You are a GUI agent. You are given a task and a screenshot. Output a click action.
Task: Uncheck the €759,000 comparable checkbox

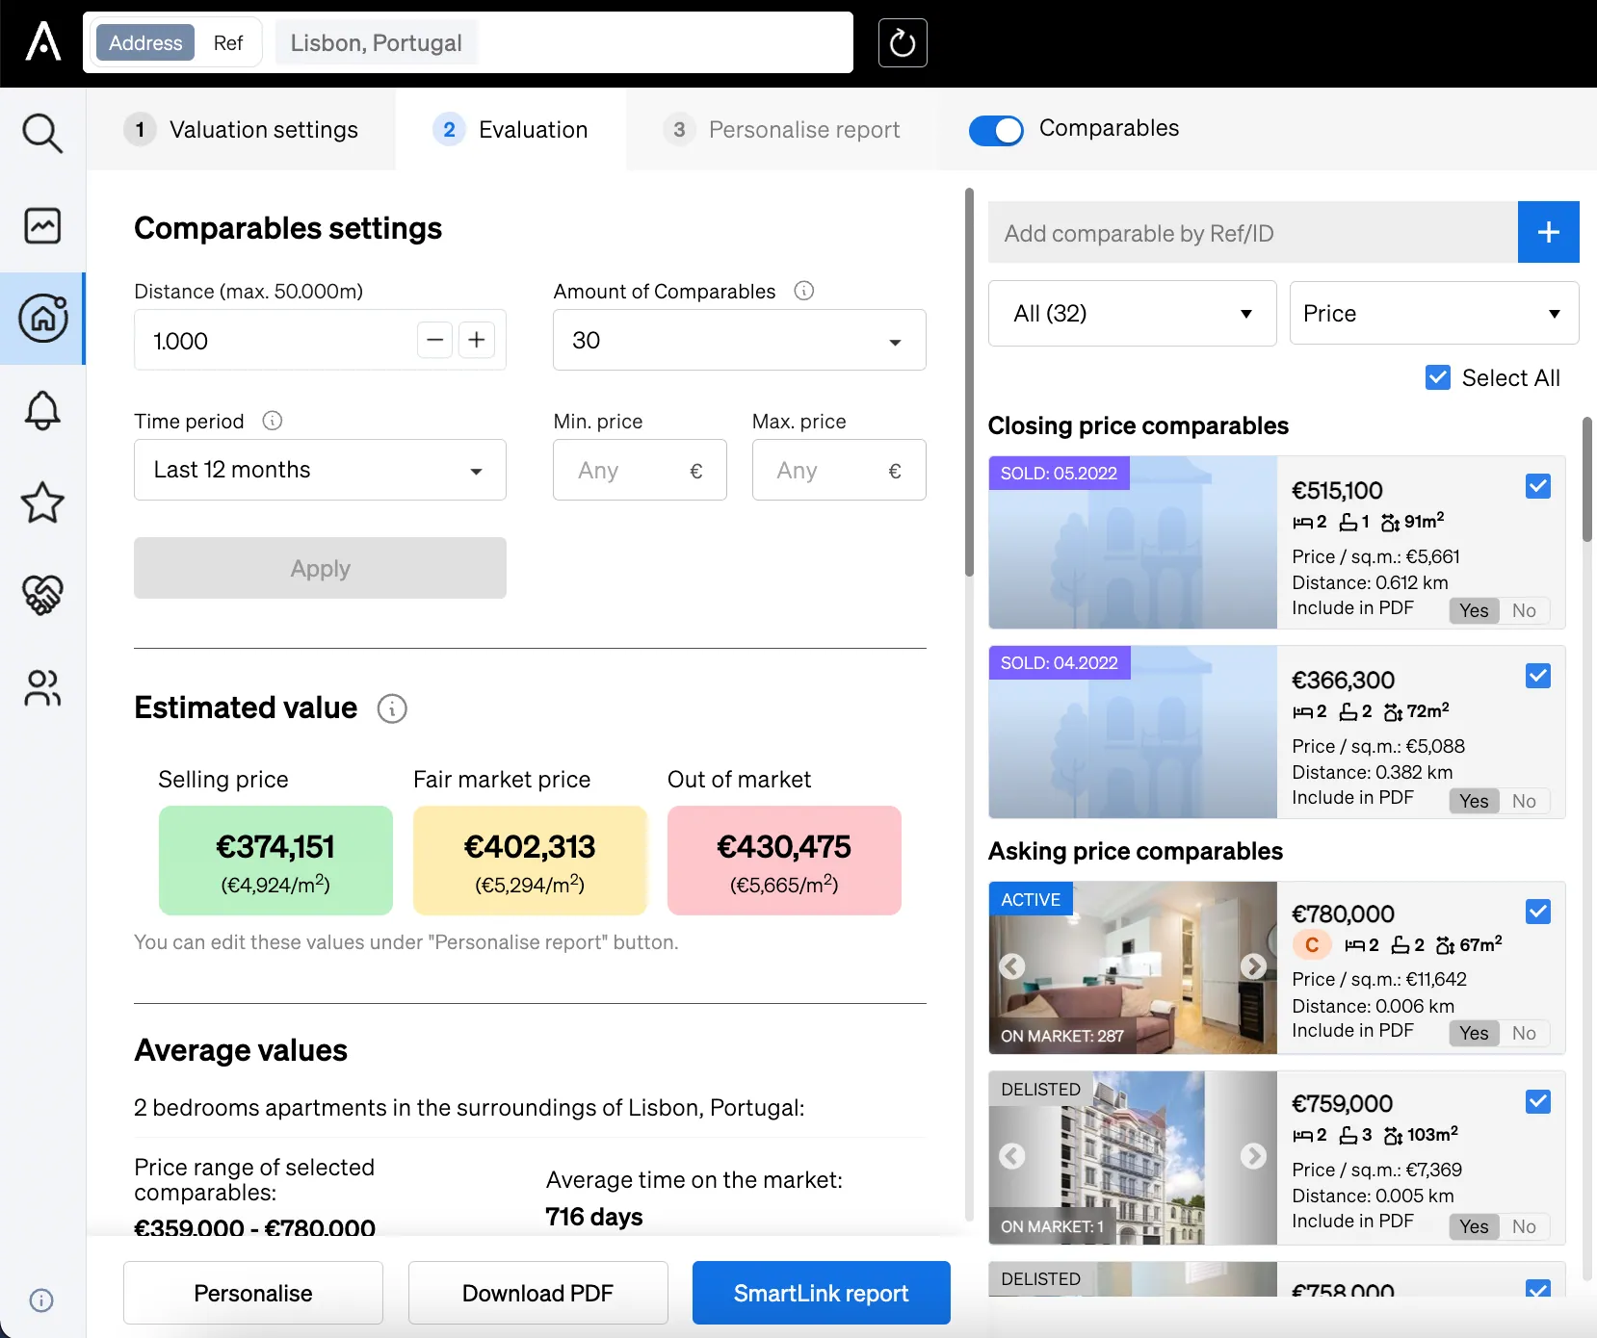click(1538, 1101)
